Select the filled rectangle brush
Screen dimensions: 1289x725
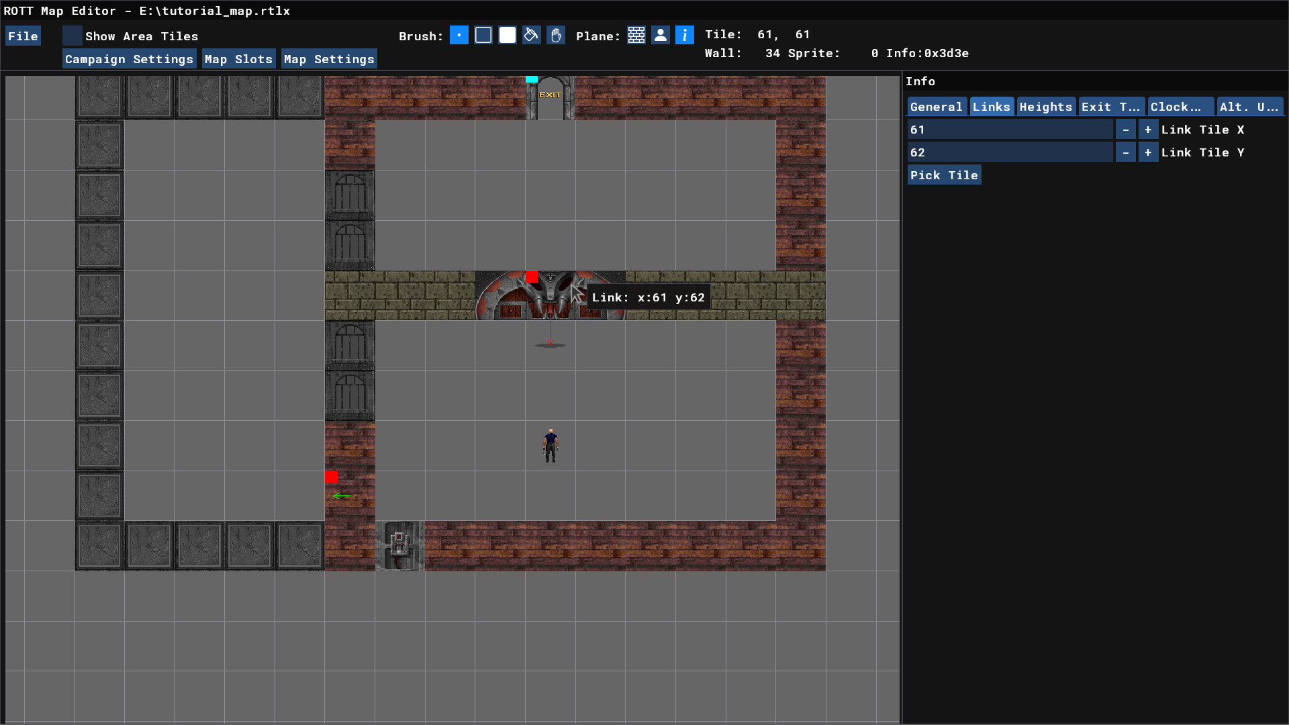[508, 36]
